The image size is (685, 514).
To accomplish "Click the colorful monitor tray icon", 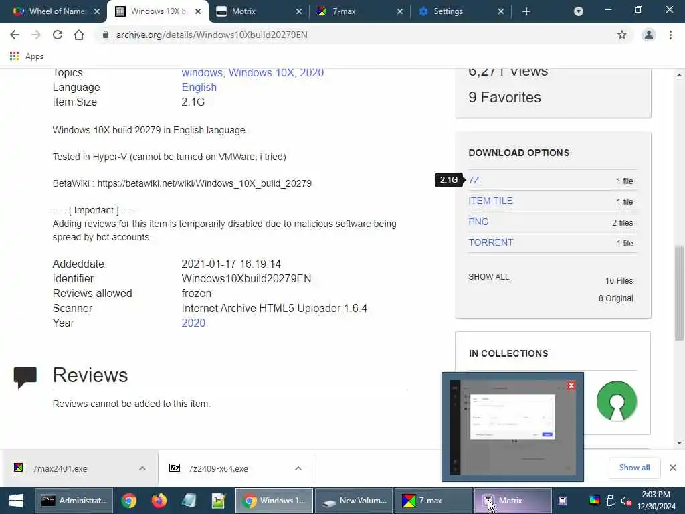I will click(x=595, y=501).
